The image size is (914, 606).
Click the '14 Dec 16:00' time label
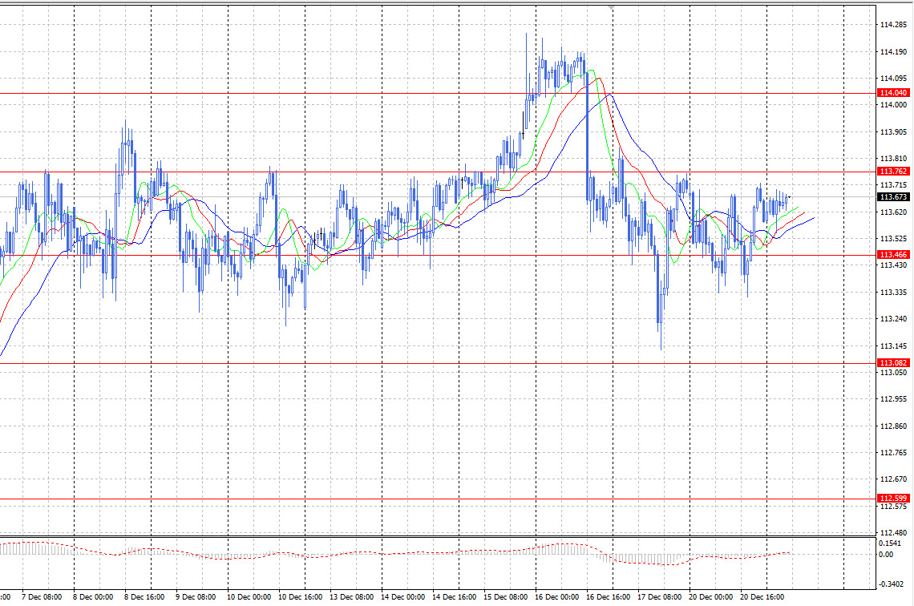(454, 597)
